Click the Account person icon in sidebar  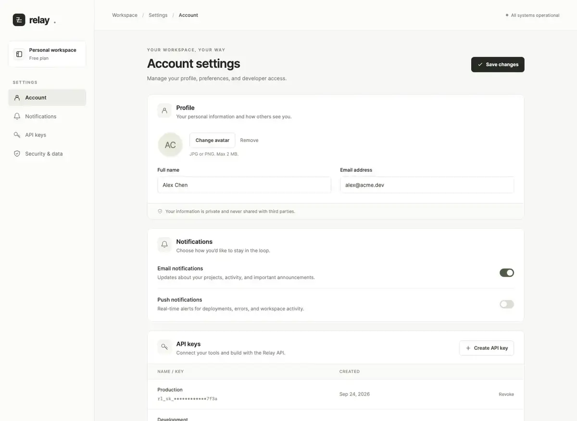[17, 98]
